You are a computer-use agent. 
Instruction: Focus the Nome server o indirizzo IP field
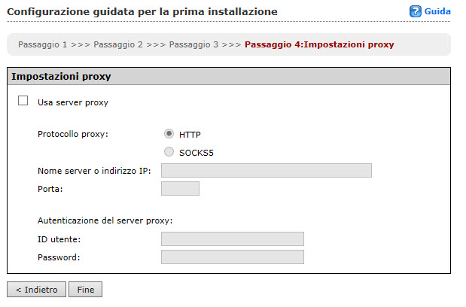(267, 171)
